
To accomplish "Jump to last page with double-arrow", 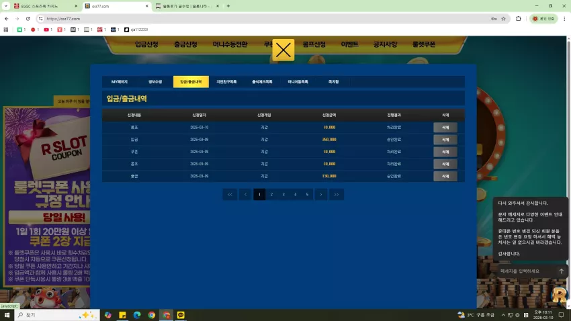I will tap(337, 194).
